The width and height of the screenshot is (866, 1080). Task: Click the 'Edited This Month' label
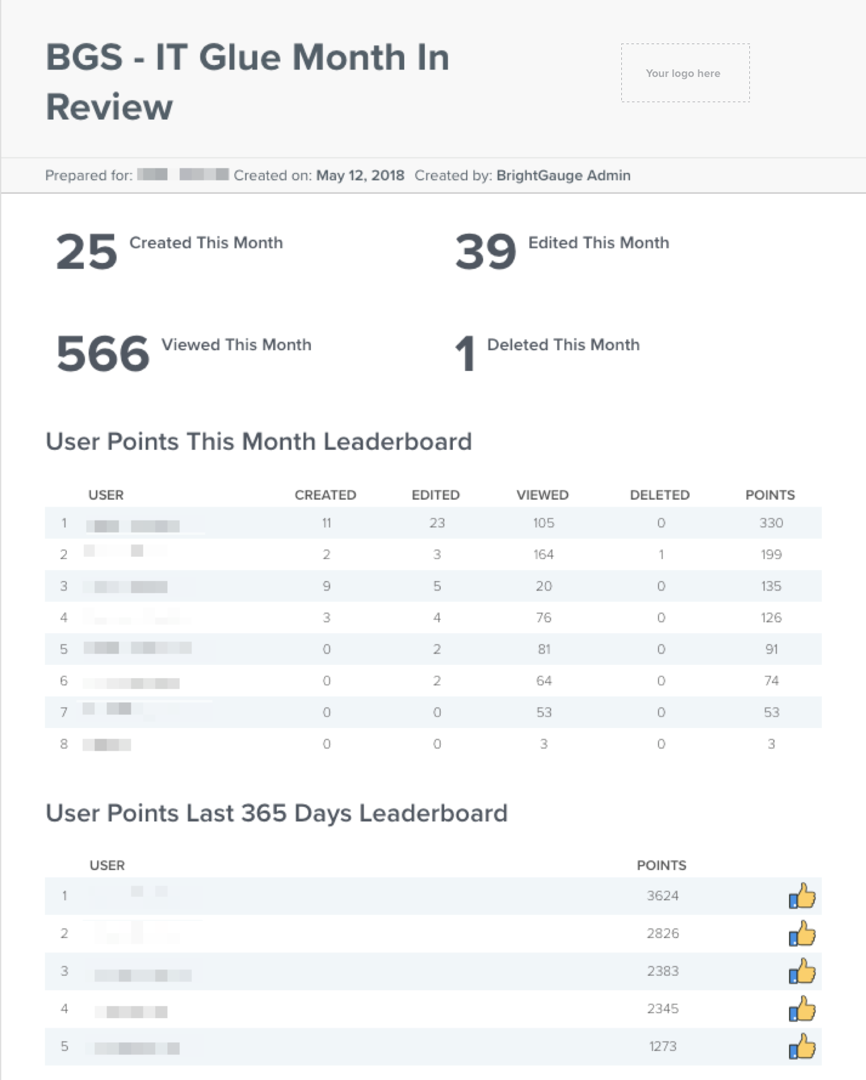point(599,243)
